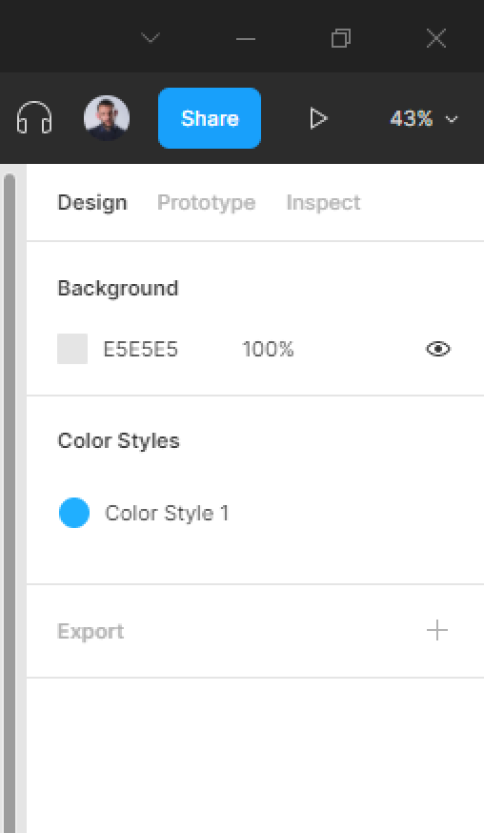Open the Inspect tab
This screenshot has width=484, height=833.
point(323,202)
